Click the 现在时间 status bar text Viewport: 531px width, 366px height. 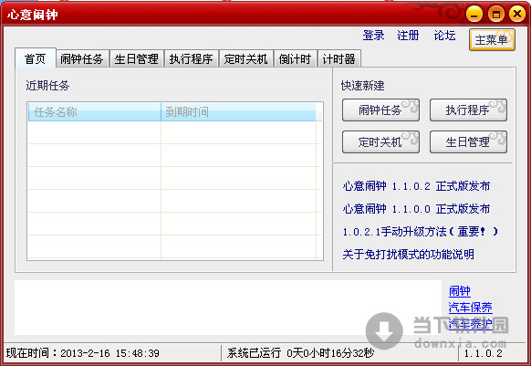tap(83, 353)
